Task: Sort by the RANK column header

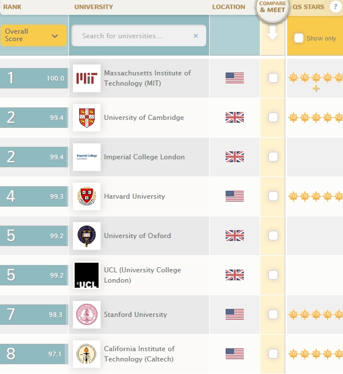Action: pos(12,7)
